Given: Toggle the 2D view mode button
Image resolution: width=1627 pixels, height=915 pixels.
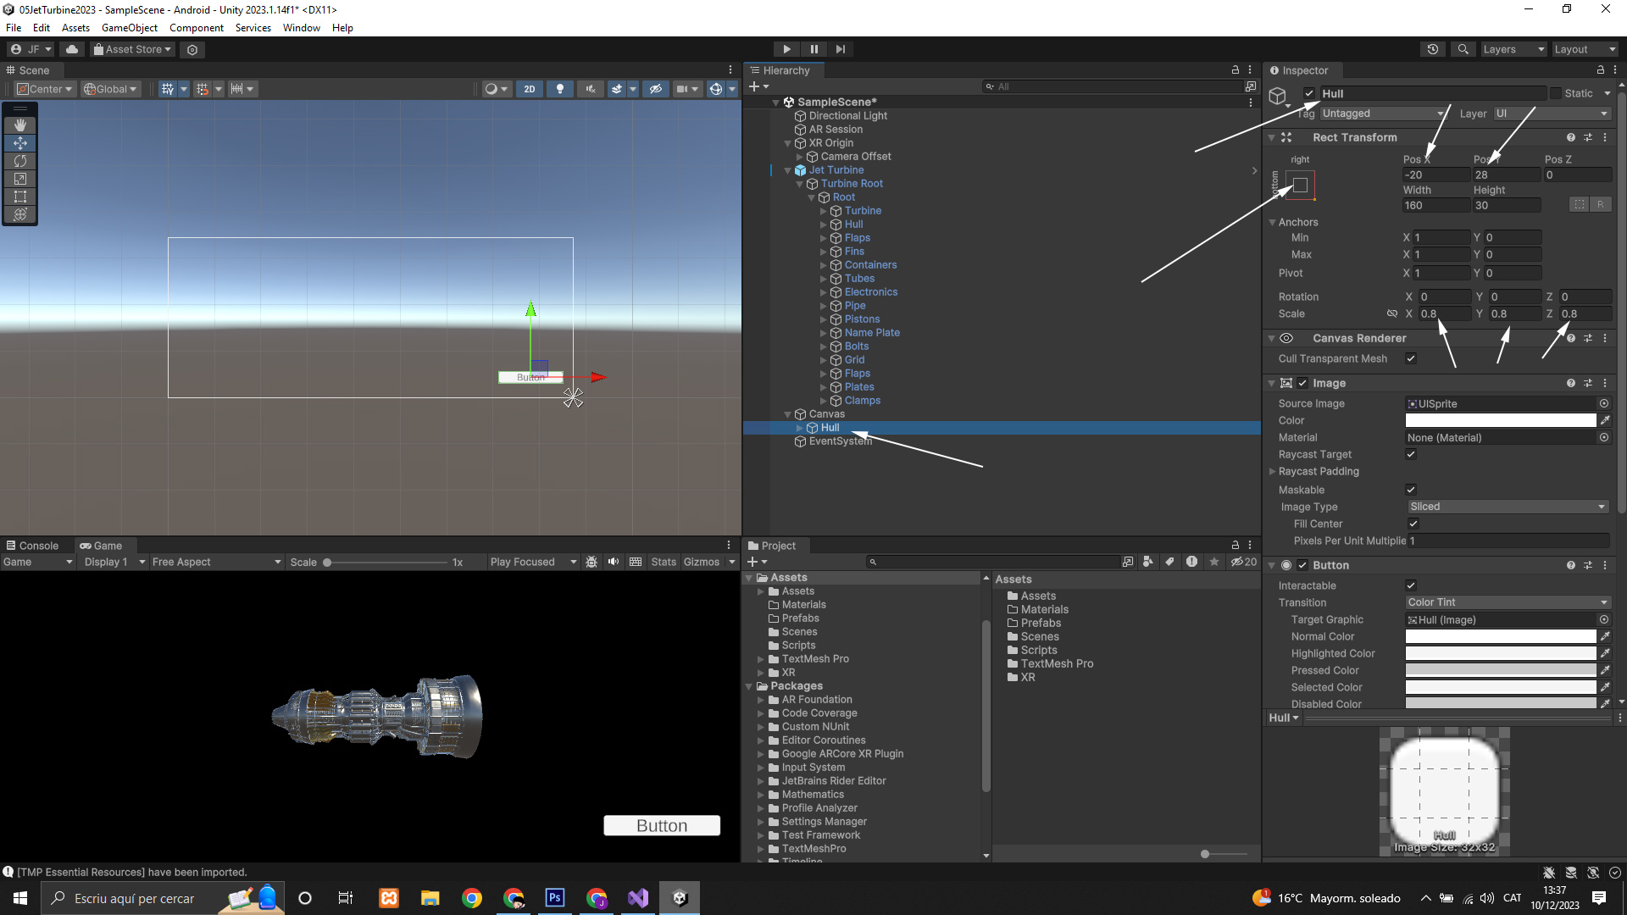Looking at the screenshot, I should pyautogui.click(x=530, y=89).
